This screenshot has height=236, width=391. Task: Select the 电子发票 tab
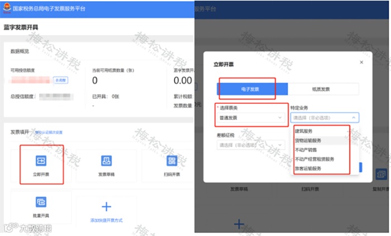[252, 89]
